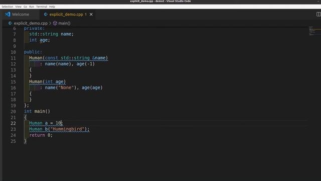Screen dimensions: 321x181
Task: Click the C++ file icon on explicit_demo.cpp tab
Action: 46,15
